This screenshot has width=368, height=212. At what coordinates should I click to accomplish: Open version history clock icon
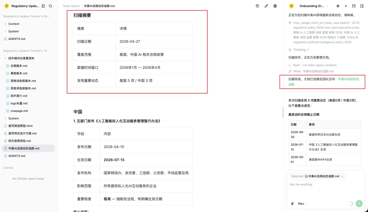coord(257,6)
